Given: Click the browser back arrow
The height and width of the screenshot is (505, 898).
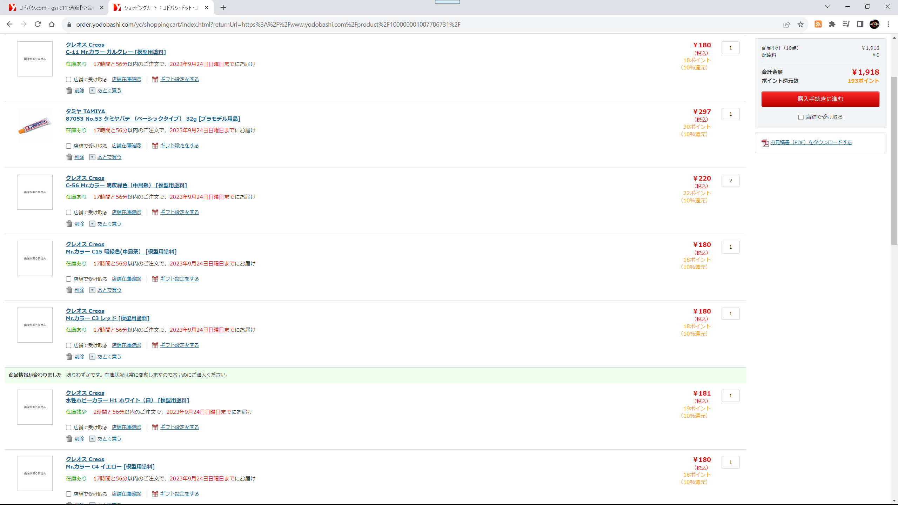Looking at the screenshot, I should coord(9,24).
